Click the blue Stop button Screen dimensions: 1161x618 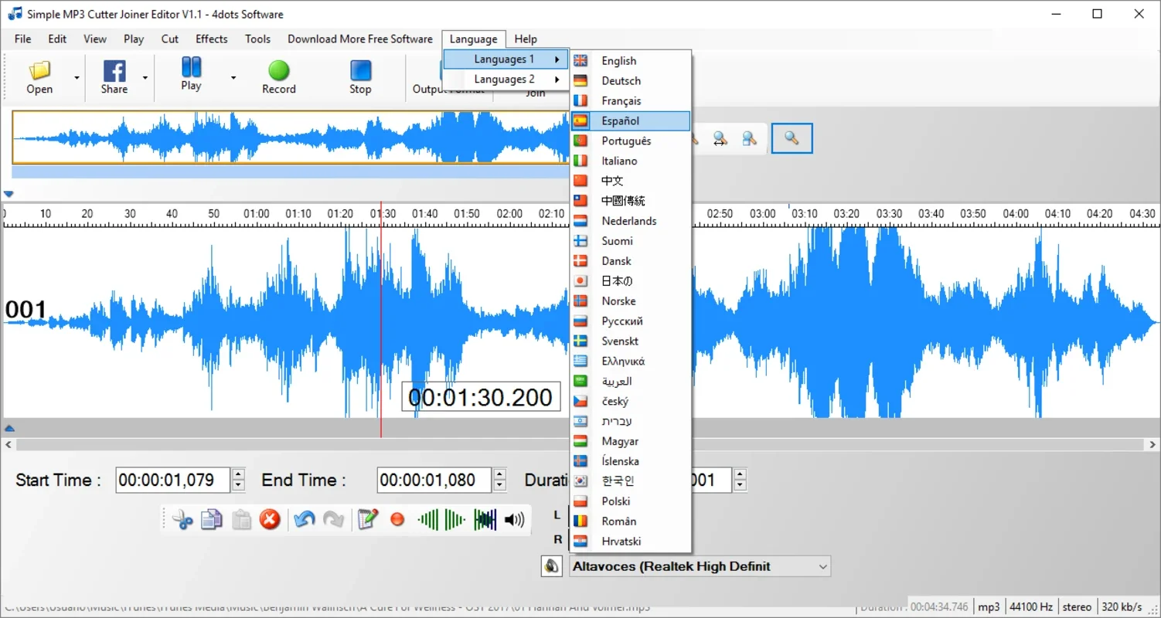click(360, 77)
